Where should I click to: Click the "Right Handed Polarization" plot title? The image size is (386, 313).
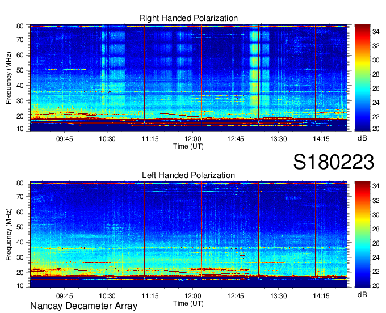[x=188, y=18]
